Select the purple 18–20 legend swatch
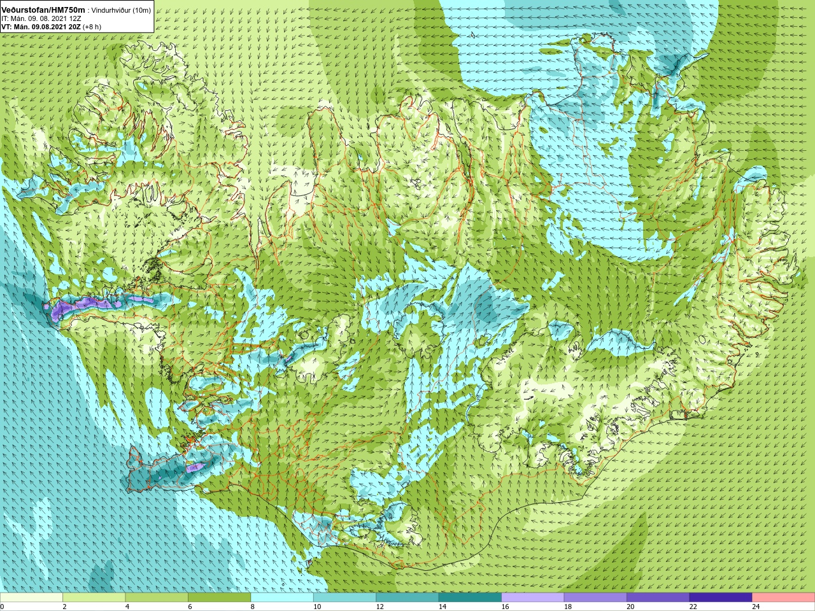 [x=595, y=598]
